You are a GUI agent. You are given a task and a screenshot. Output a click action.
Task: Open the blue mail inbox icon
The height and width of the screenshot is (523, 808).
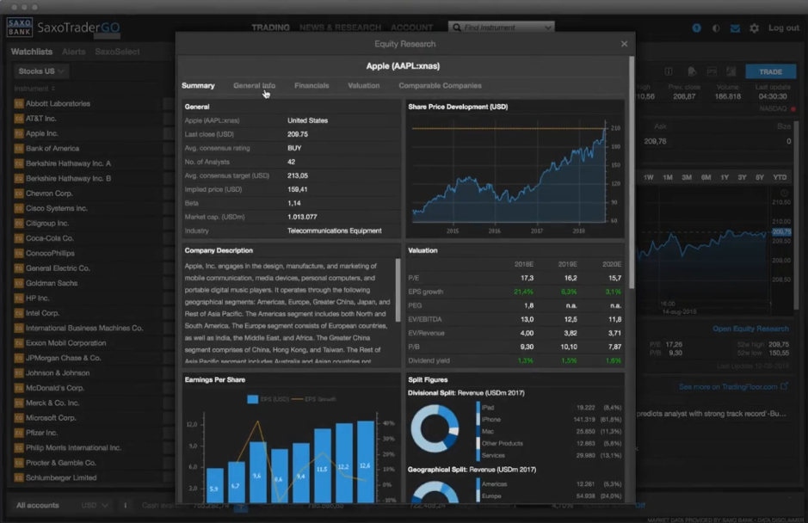pos(736,28)
